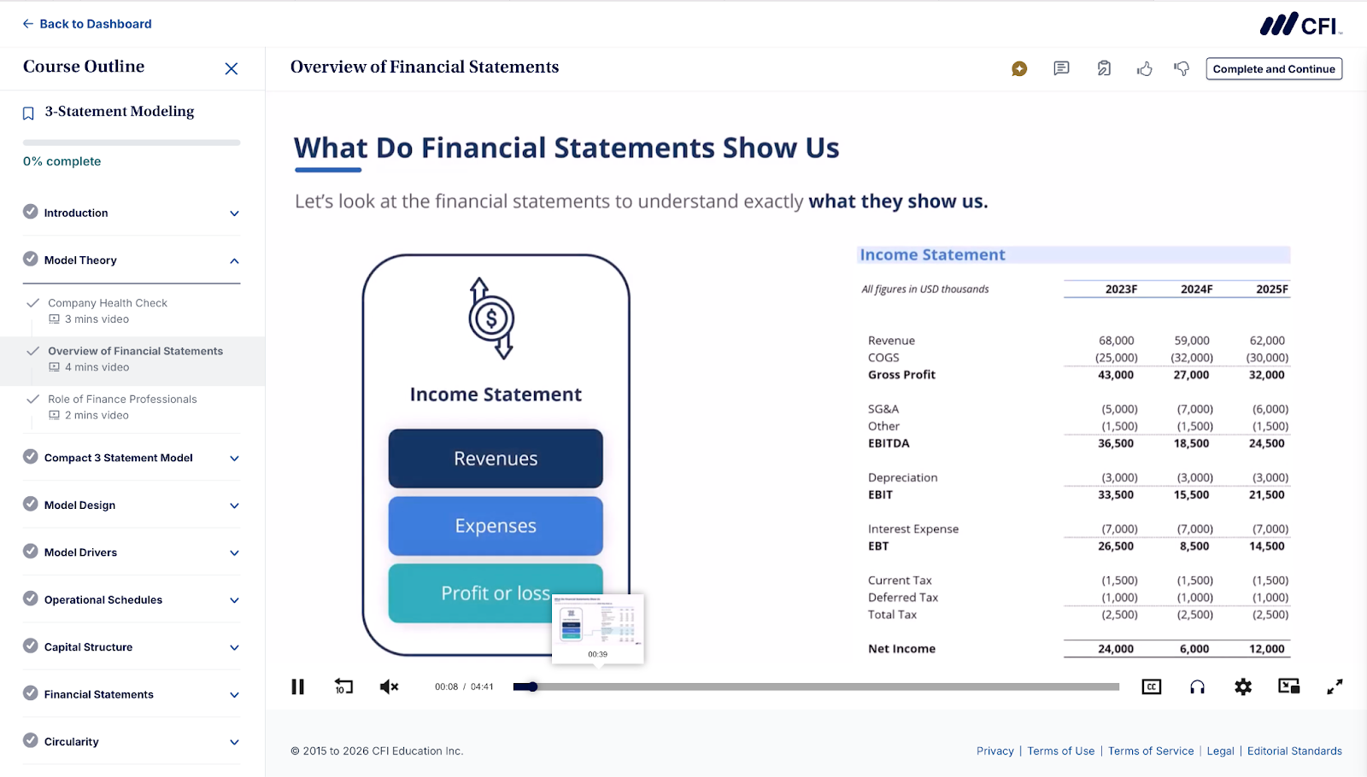Close the Course Outline panel
The image size is (1367, 777).
click(231, 68)
